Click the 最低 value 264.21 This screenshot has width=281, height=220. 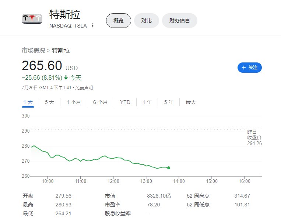click(x=63, y=213)
